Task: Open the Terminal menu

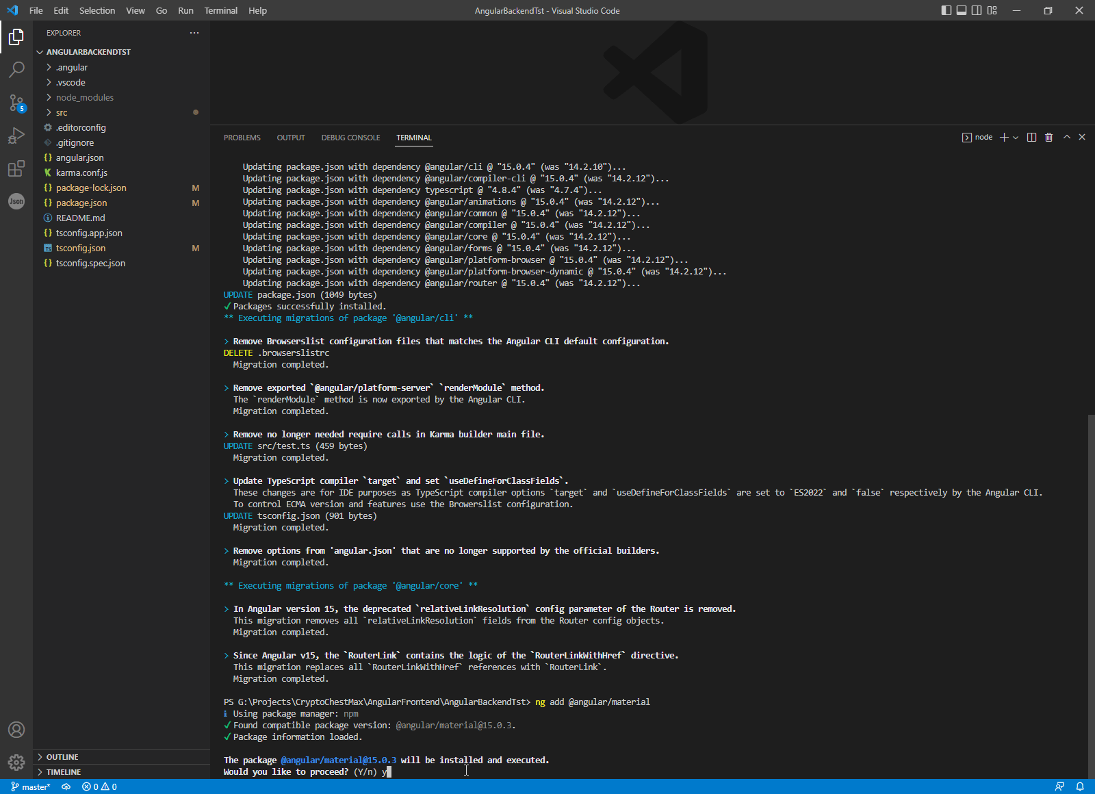Action: click(x=220, y=10)
